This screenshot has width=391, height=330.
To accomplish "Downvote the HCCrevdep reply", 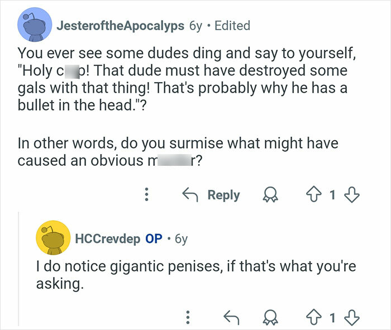I will 351,318.
